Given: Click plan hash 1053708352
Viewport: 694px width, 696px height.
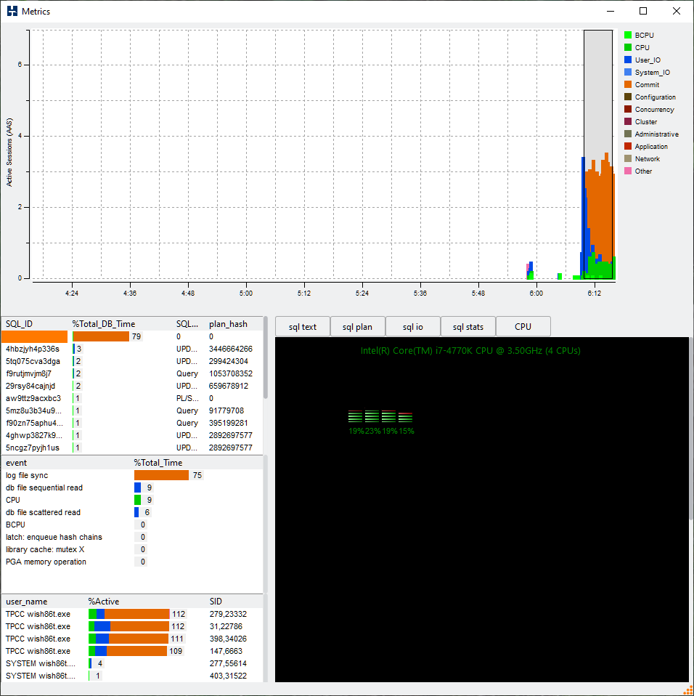Looking at the screenshot, I should (231, 373).
